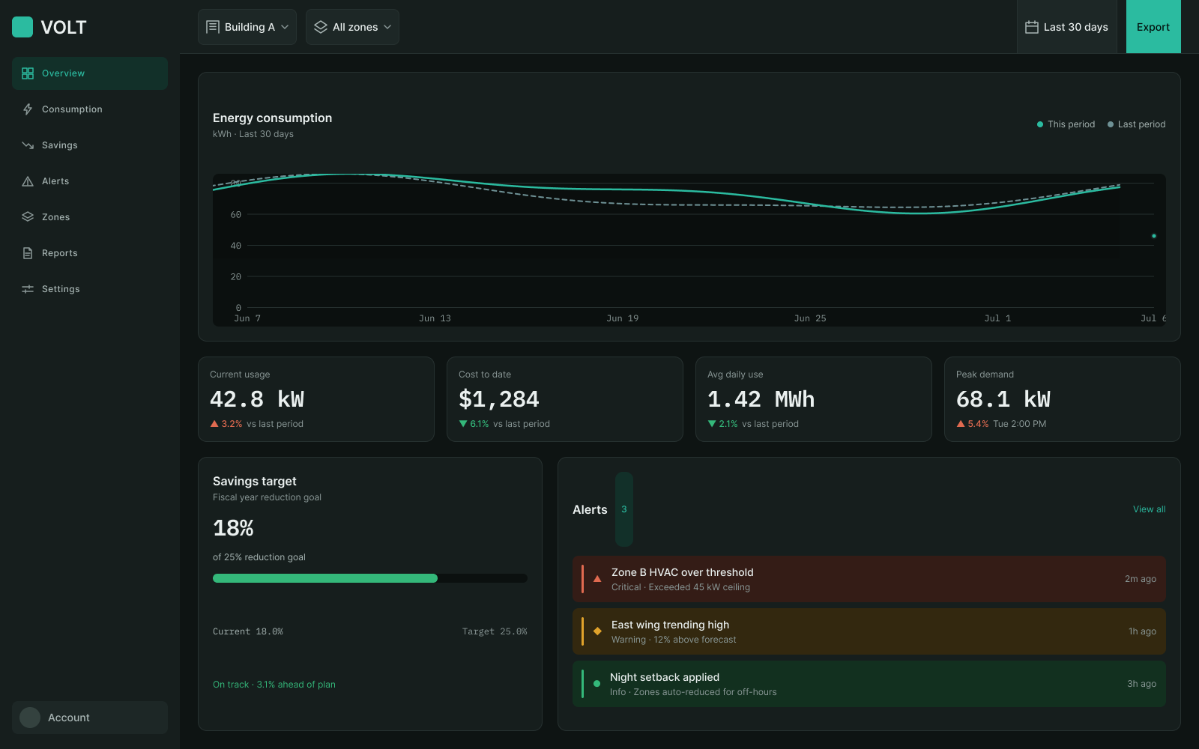Open the Last 30 days date range selector
The width and height of the screenshot is (1199, 749).
click(x=1067, y=27)
